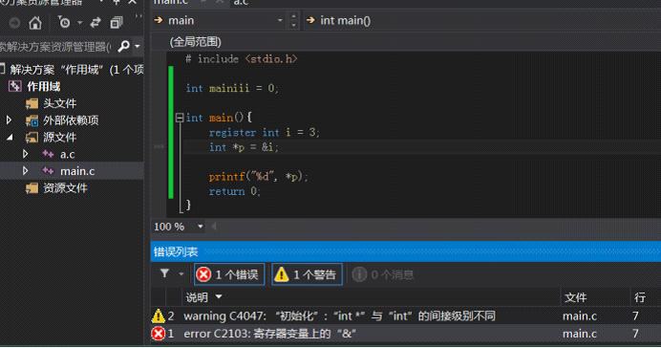Expand the 外部依赖项 node
This screenshot has width=661, height=348.
(9, 120)
